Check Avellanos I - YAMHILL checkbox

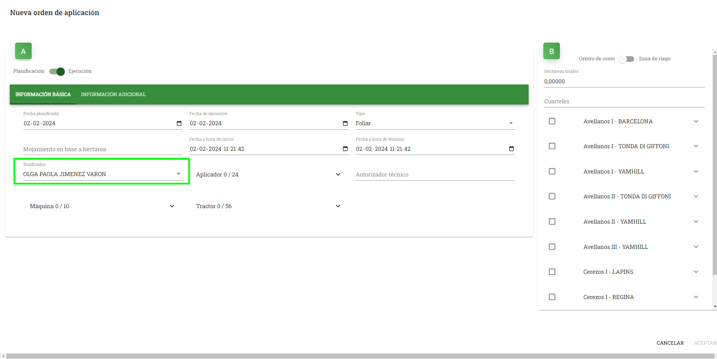(552, 171)
